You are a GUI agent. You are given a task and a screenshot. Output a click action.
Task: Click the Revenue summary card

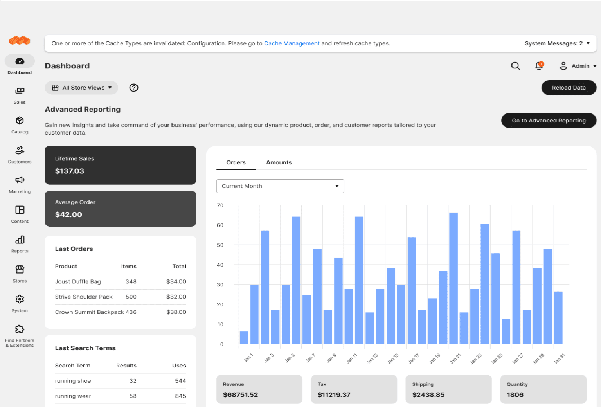click(x=259, y=389)
